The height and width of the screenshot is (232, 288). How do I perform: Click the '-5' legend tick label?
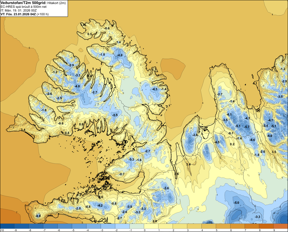[x=73, y=230]
